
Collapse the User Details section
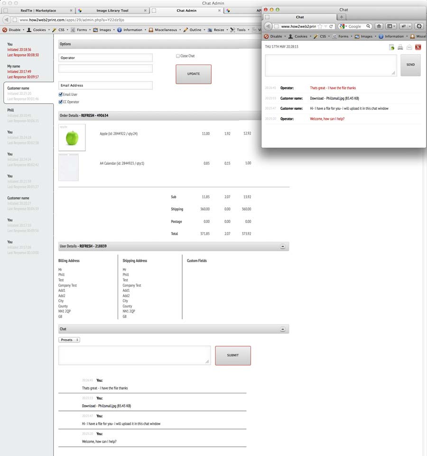[x=282, y=247]
